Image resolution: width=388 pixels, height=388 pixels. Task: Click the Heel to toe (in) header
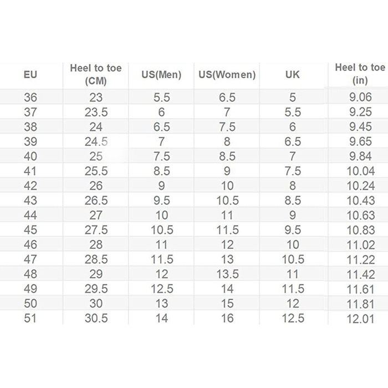[x=360, y=74]
